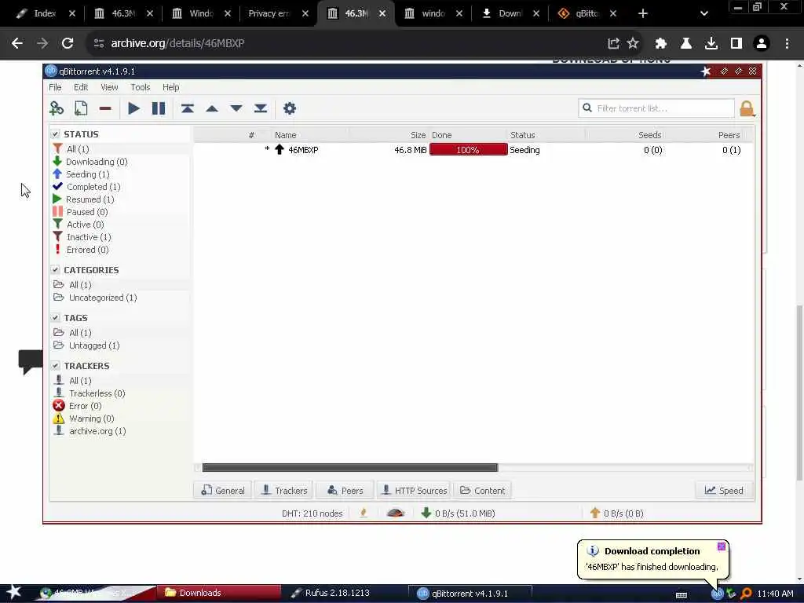Move torrent down in queue

tap(236, 108)
